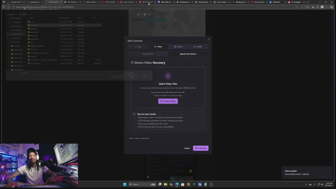Open the Windows Start menu
336x189 pixels.
coord(125,184)
